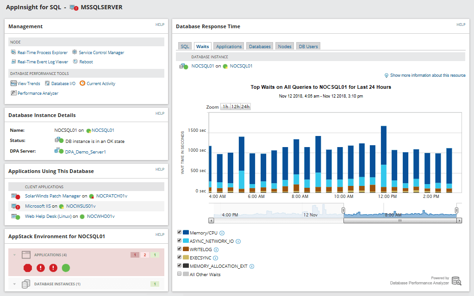The width and height of the screenshot is (474, 296).
Task: Click the Database Performance Analyzer logo icon
Action: [456, 281]
